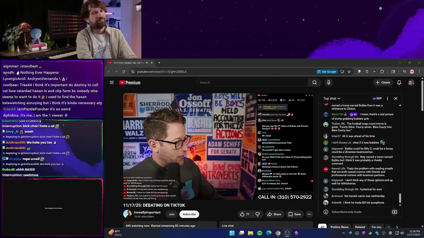Expand the Top chat dropdown
This screenshot has width=424, height=238.
pyautogui.click(x=332, y=99)
